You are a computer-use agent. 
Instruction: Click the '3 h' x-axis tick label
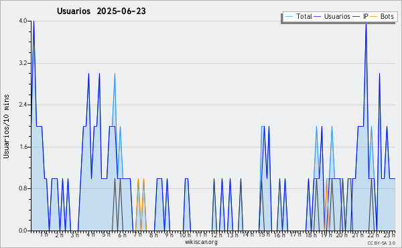click(x=75, y=235)
